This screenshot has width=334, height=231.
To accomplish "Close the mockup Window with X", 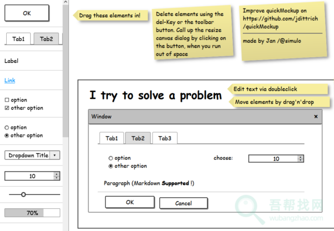I will pyautogui.click(x=316, y=117).
